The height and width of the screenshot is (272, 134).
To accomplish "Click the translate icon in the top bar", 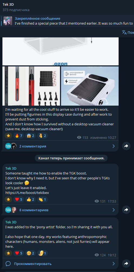I will point(124,32).
